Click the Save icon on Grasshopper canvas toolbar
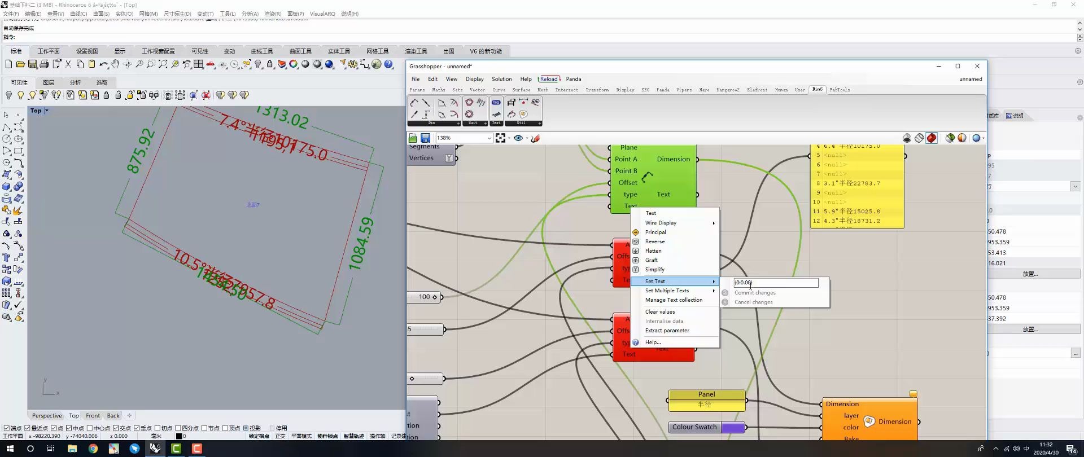Image resolution: width=1084 pixels, height=457 pixels. pyautogui.click(x=425, y=138)
